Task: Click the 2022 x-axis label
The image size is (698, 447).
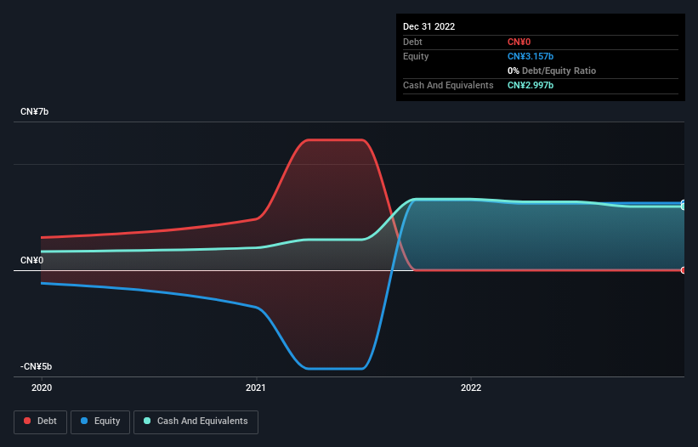Action: [x=471, y=388]
